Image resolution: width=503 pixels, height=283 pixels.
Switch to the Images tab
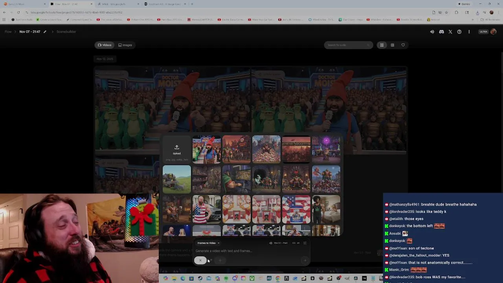(x=125, y=45)
